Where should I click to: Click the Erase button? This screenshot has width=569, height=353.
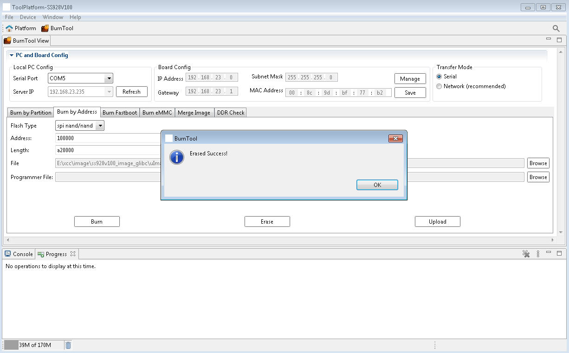point(267,222)
